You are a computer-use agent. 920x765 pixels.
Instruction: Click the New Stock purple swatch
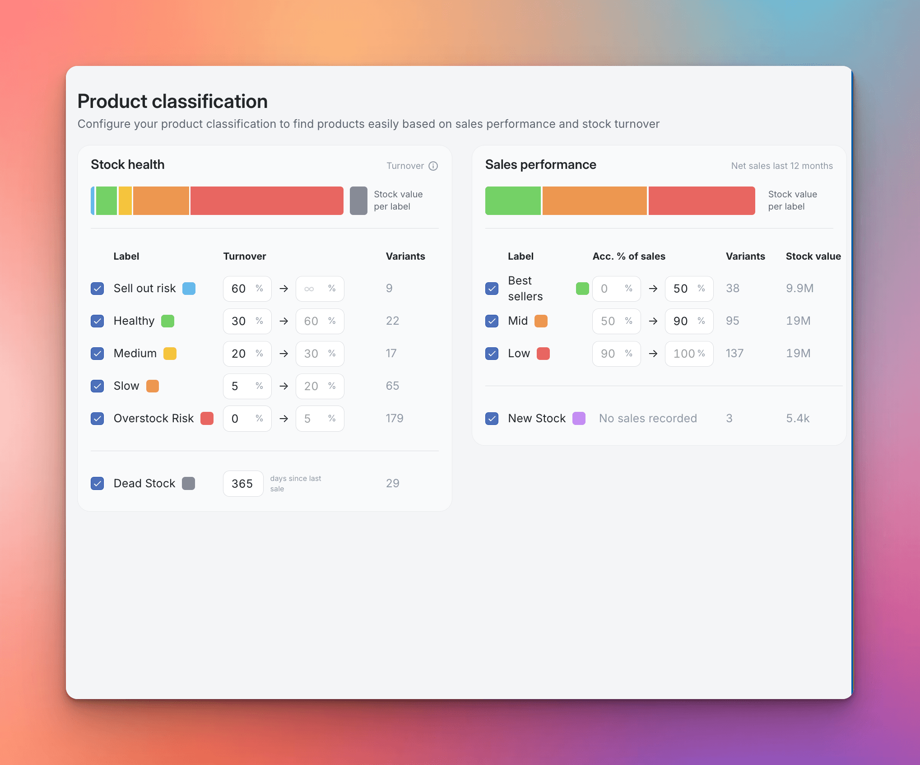579,419
